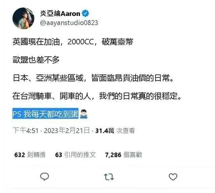Screen dimensions: 215x193
Task: Click the 下午4:51 timestamp
Action: click(25, 130)
